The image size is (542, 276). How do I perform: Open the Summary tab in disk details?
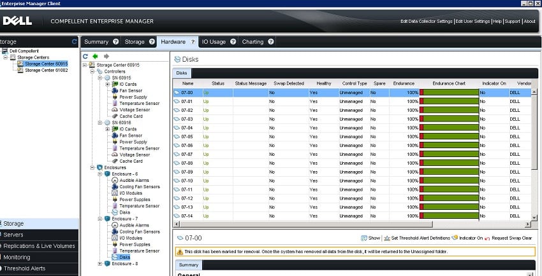click(189, 265)
